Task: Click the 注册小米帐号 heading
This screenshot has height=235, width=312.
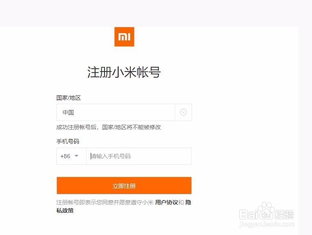Action: coord(124,72)
